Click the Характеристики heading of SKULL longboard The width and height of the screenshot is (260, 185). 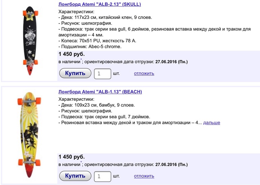tap(76, 12)
